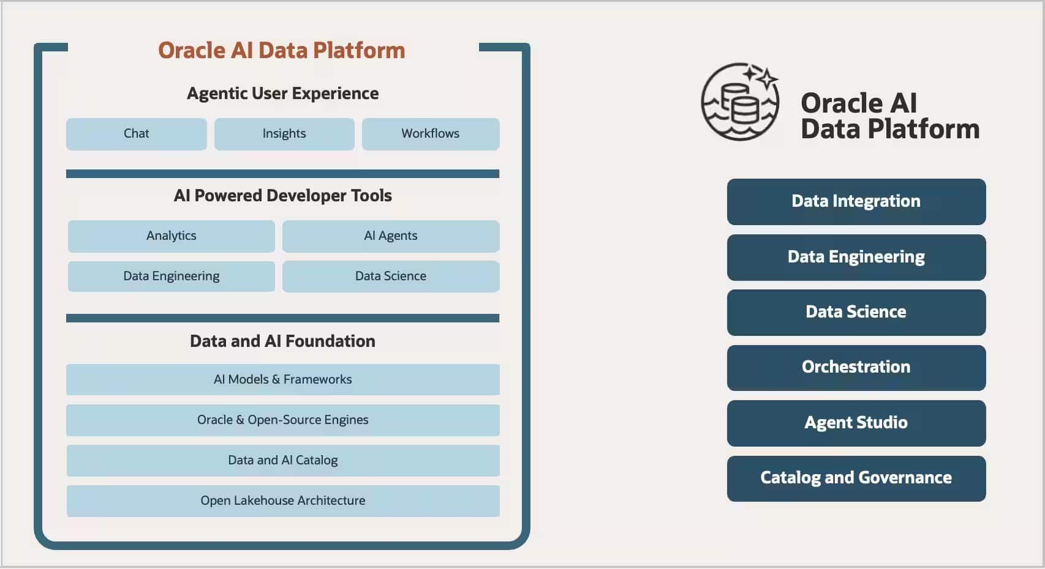Click the Catalog and Governance item
The height and width of the screenshot is (569, 1045).
click(855, 478)
